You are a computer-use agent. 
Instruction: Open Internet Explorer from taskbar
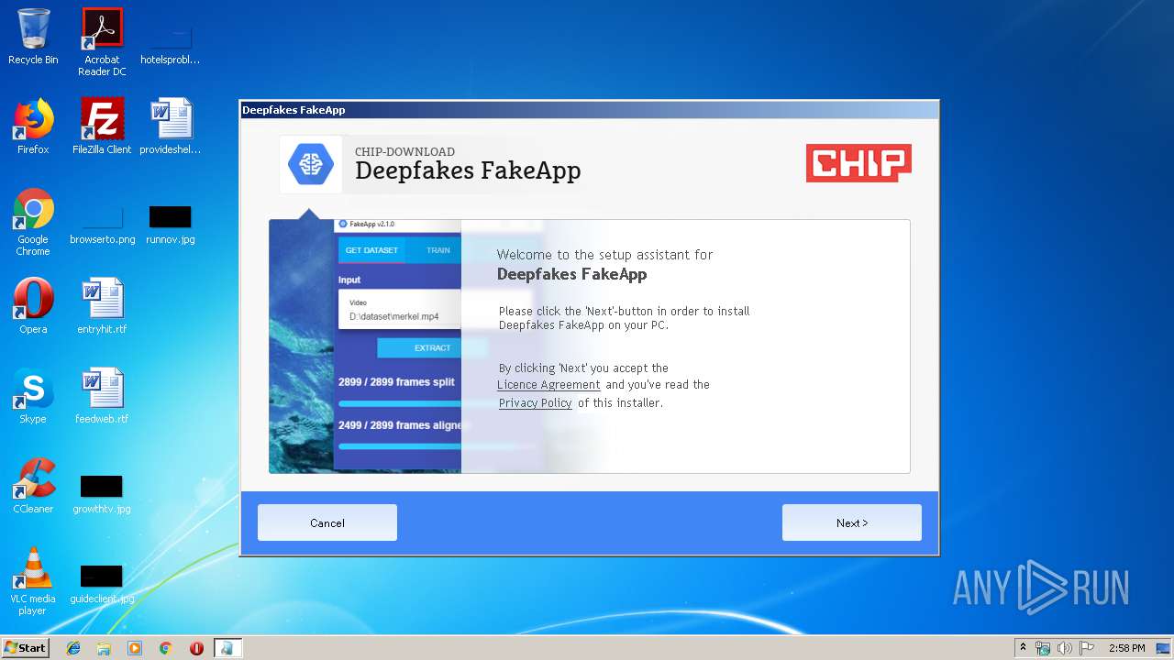[73, 648]
